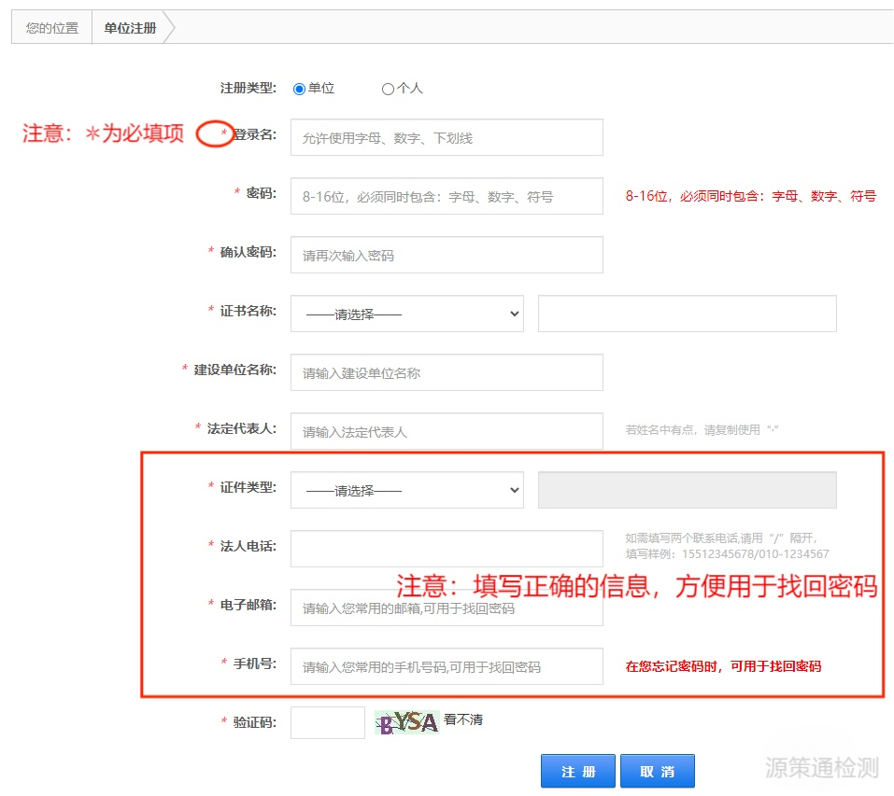This screenshot has width=894, height=796.
Task: Click the grey field beside 证件类型
Action: click(687, 490)
